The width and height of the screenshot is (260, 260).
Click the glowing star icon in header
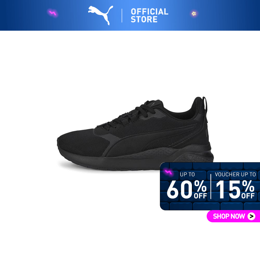tap(194, 14)
